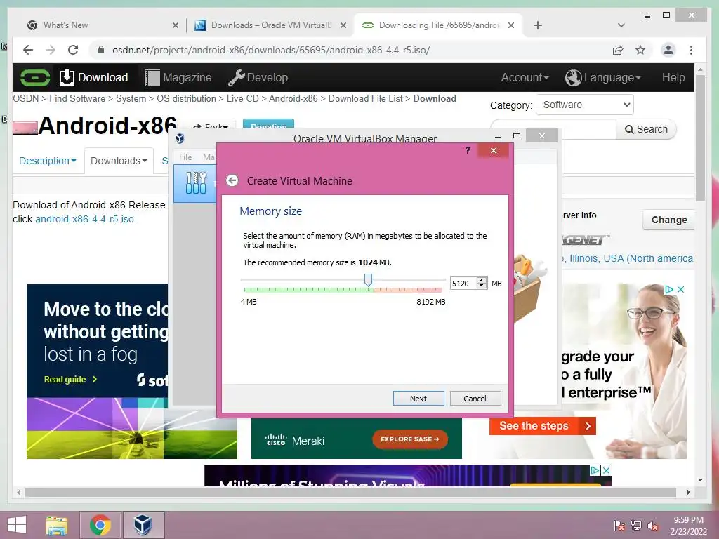Open the help question mark in wizard
The width and height of the screenshot is (719, 539).
point(467,150)
